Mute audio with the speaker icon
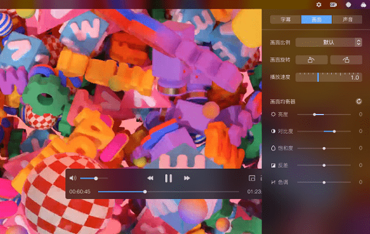This screenshot has width=370, height=234. pyautogui.click(x=73, y=178)
